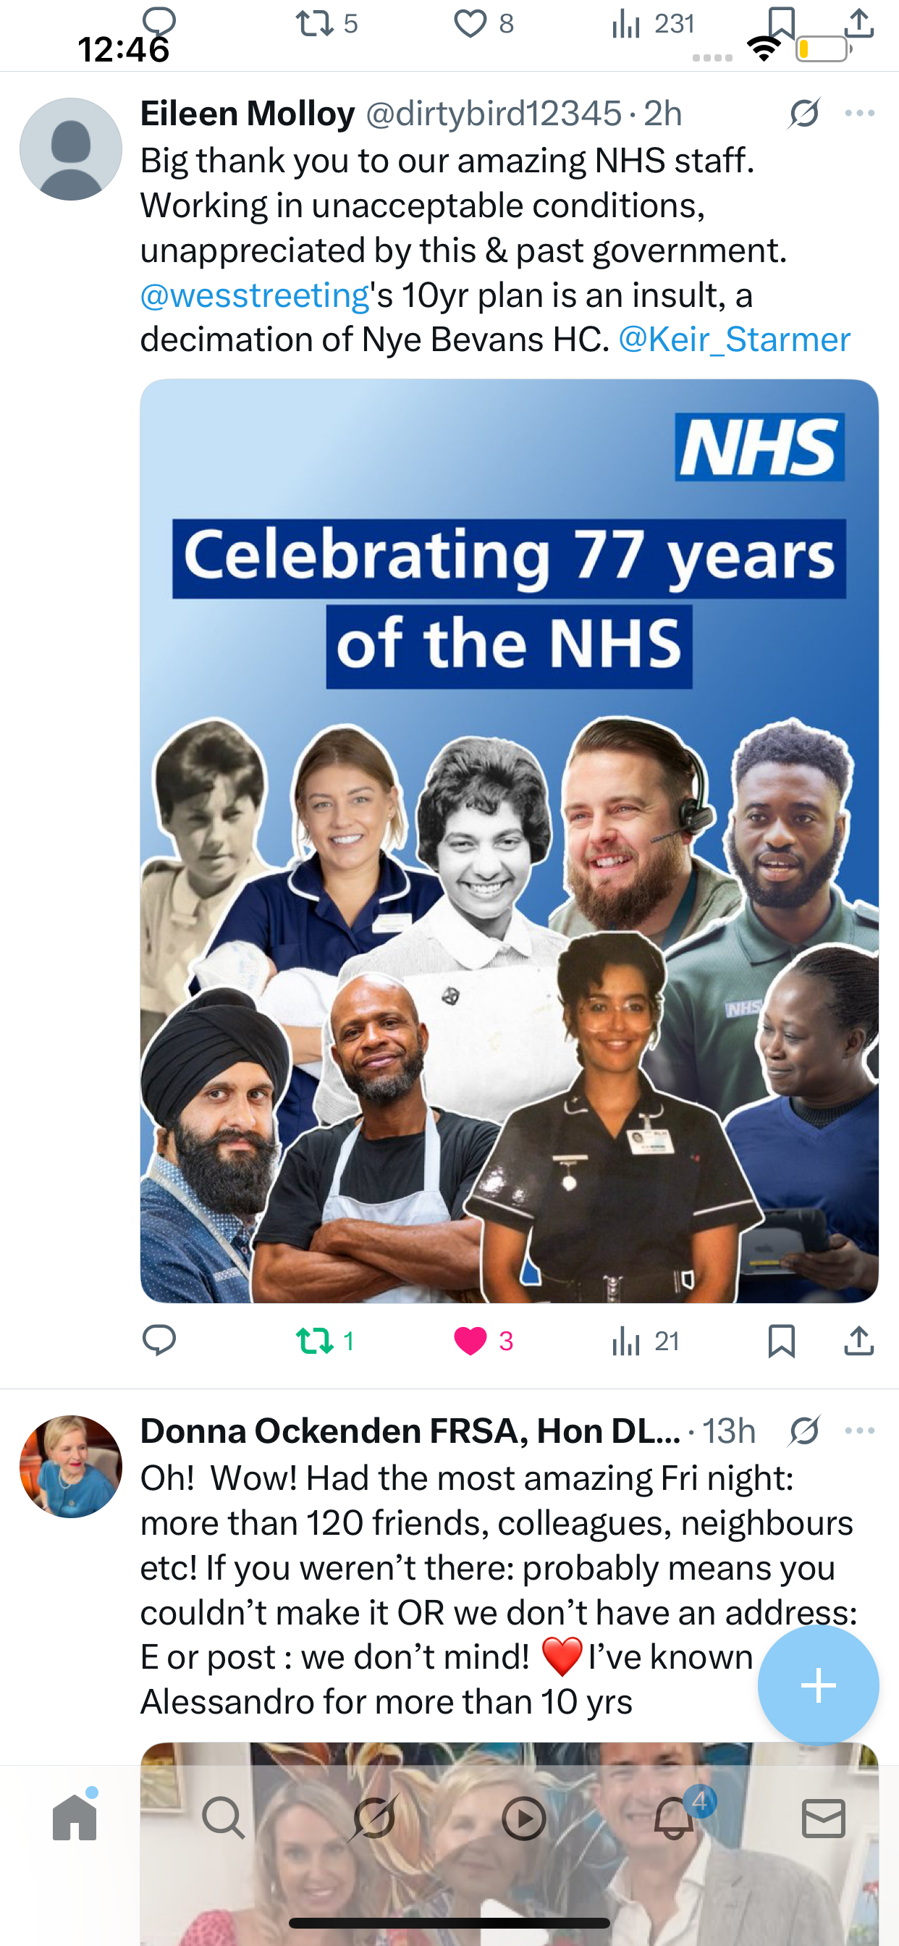899x1946 pixels.
Task: Unlike Eileen Molloy's tweet with 3 likes
Action: click(x=484, y=1341)
